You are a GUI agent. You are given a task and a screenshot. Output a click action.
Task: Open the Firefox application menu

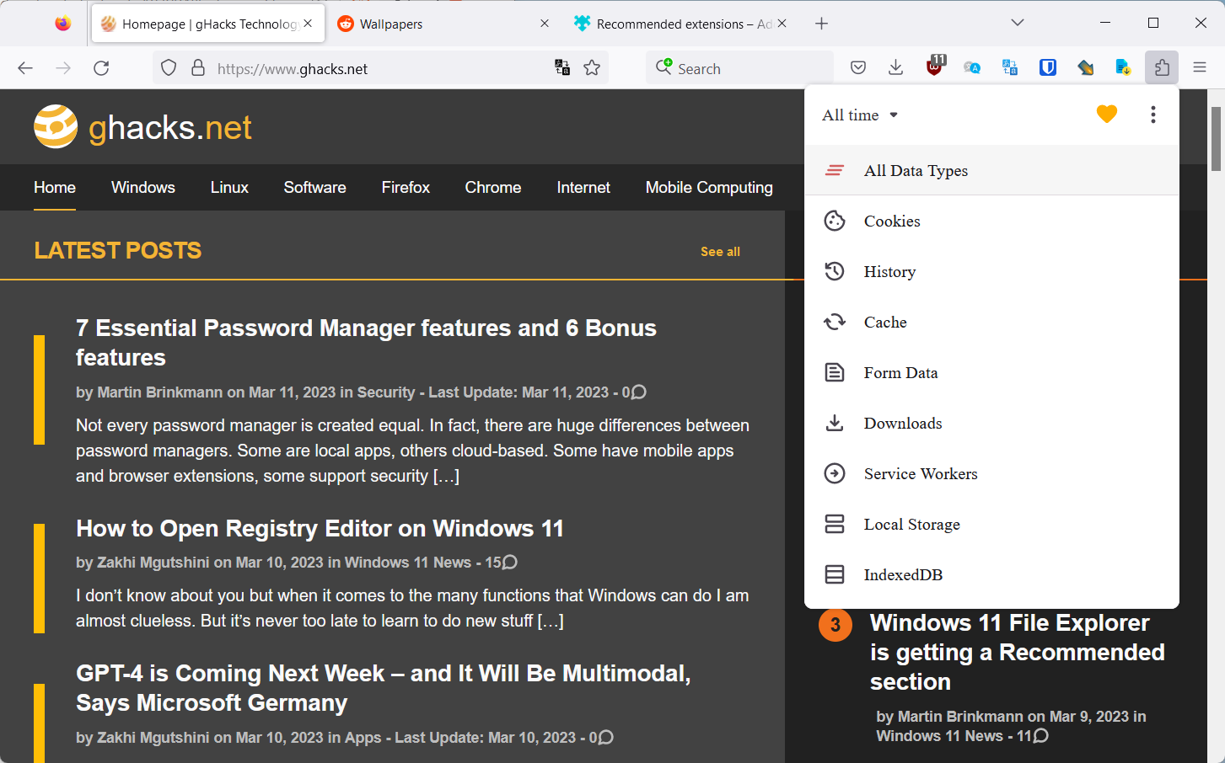(1199, 67)
